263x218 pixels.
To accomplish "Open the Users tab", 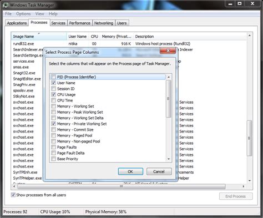I will pyautogui.click(x=122, y=23).
